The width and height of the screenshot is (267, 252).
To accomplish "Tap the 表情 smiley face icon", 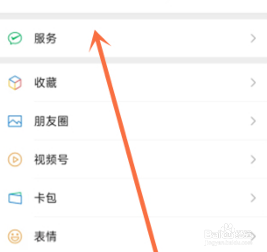I will 15,236.
